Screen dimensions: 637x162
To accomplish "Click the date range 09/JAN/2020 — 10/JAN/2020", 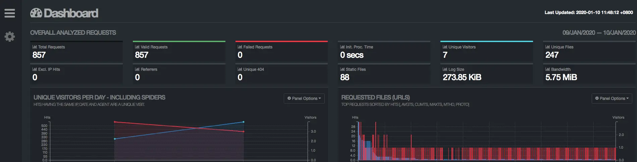I will pyautogui.click(x=599, y=32).
